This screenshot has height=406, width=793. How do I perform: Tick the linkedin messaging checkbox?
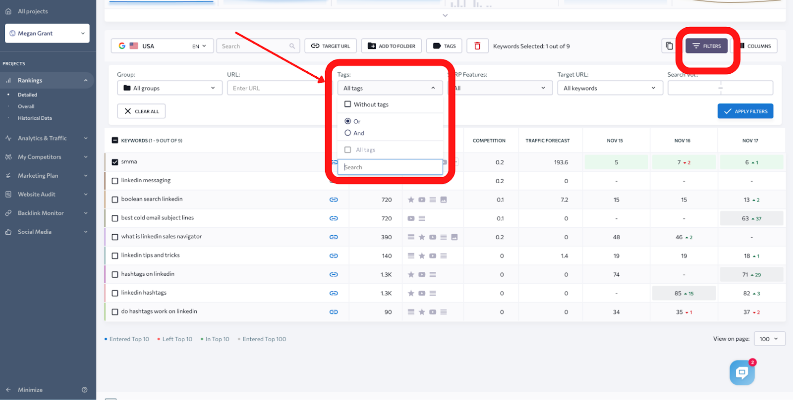click(115, 181)
